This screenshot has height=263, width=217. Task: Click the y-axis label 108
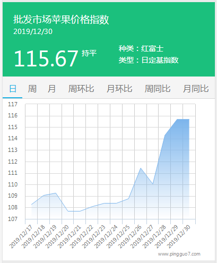pyautogui.click(x=13, y=207)
